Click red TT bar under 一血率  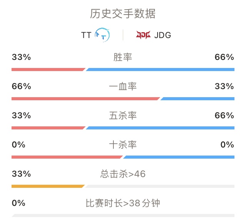pyautogui.click(x=86, y=99)
